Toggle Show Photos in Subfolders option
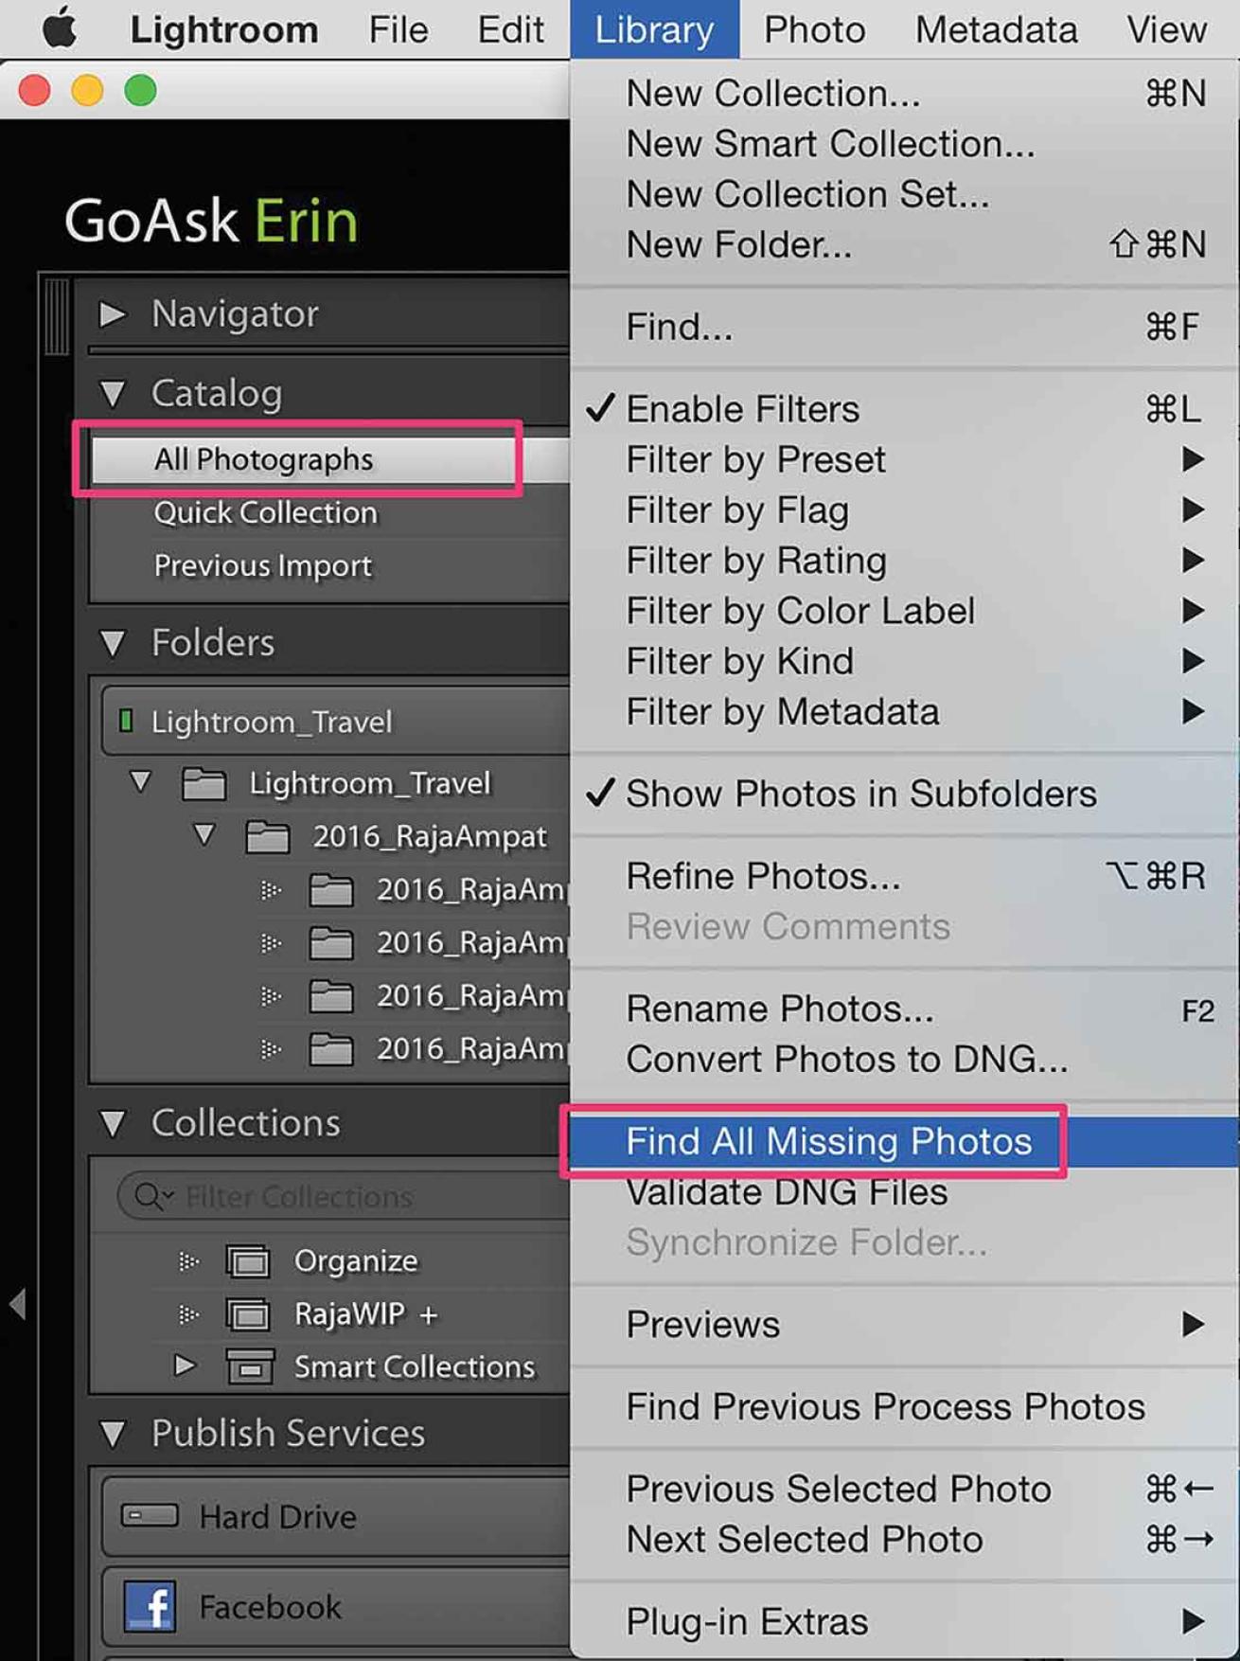 point(859,794)
